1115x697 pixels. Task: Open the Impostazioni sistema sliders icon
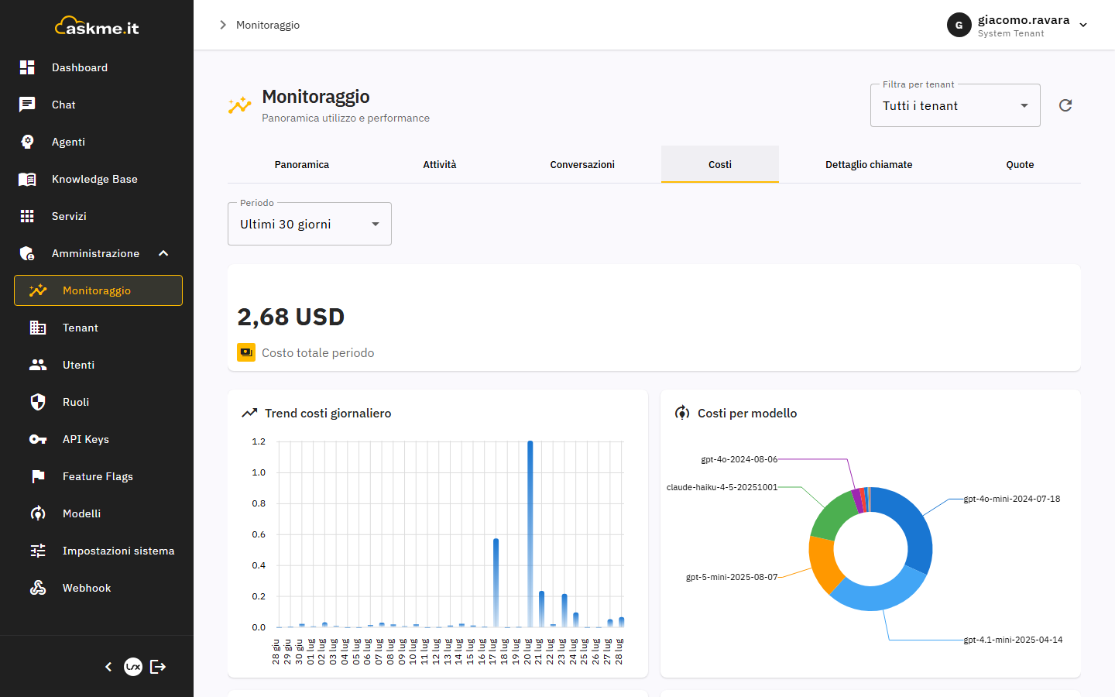(38, 551)
